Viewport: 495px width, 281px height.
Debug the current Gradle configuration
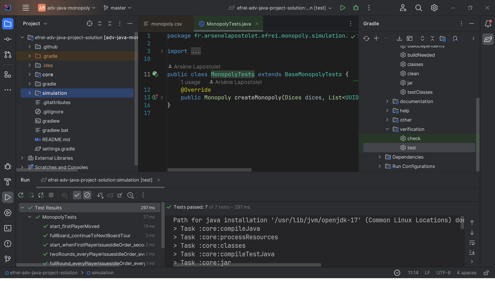coord(356,8)
